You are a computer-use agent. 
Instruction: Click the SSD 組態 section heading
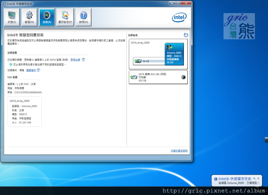(12, 77)
